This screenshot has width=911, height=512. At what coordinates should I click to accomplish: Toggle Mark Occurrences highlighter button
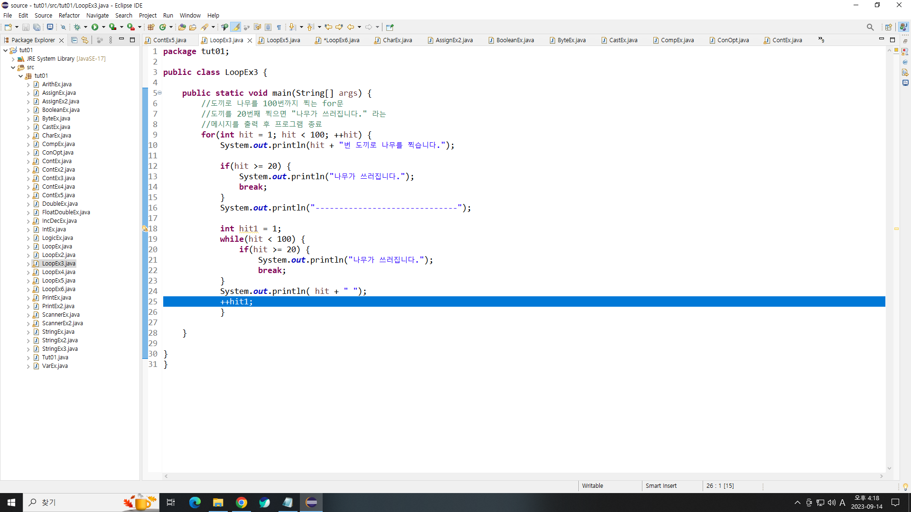pos(235,27)
